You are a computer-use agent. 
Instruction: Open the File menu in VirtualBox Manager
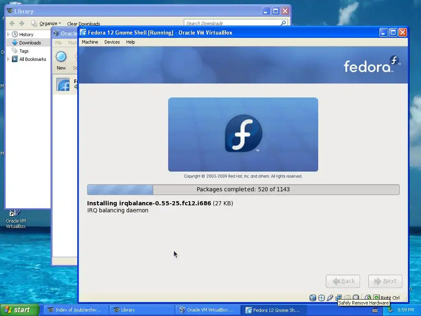point(58,42)
